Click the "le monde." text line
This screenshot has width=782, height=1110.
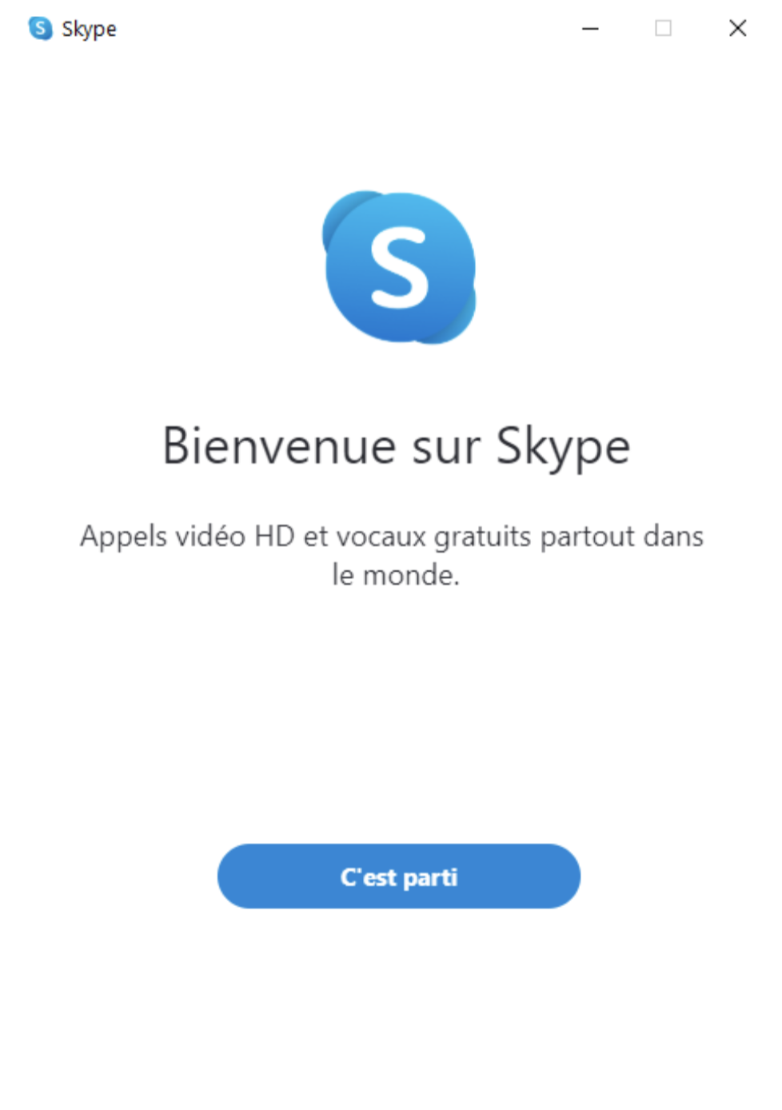[396, 575]
